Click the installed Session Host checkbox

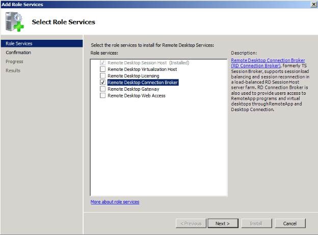point(103,62)
